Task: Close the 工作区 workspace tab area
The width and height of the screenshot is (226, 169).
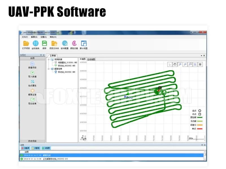Action: coord(204,55)
